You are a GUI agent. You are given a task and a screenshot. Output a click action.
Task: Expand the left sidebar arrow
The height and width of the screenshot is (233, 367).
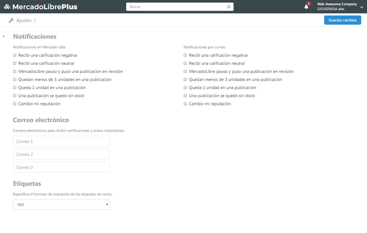[x=4, y=36]
